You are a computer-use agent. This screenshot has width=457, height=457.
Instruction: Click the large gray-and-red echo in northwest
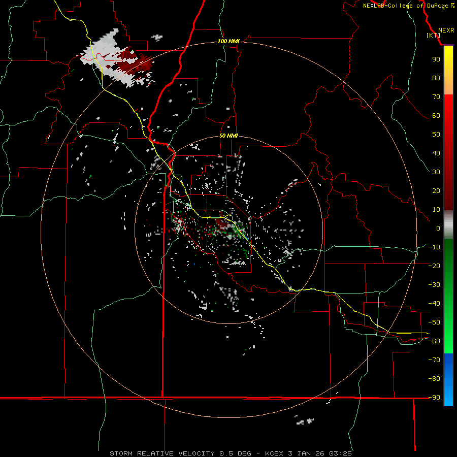point(117,58)
